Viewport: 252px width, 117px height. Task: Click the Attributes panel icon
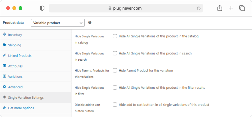coord(4,66)
